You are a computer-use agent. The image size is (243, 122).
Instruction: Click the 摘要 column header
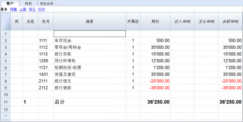(90, 21)
